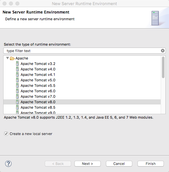
Task: Click the server icon beside Apache Tomcat v5.0
Action: (17, 80)
